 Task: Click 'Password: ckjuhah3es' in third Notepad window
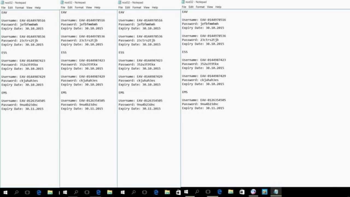click(x=137, y=80)
